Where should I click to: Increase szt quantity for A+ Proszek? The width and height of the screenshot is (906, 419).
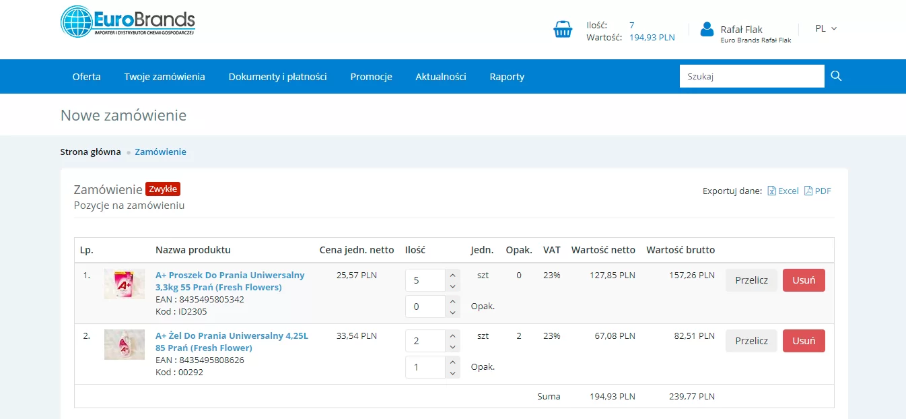pyautogui.click(x=452, y=275)
